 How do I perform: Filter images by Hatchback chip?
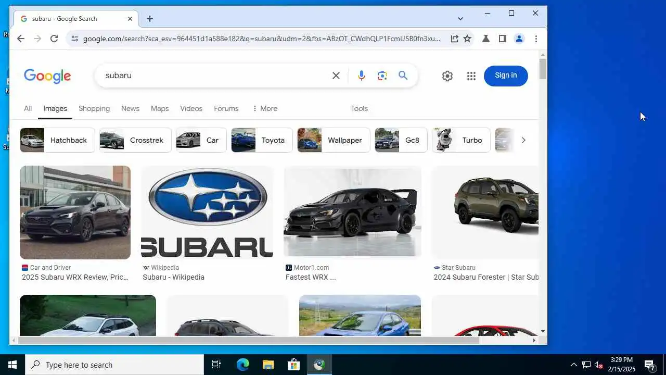57,140
